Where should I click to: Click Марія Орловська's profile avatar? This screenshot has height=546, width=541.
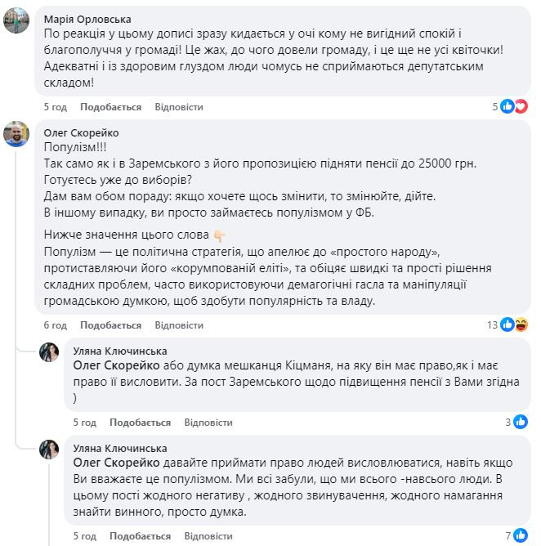(x=18, y=22)
